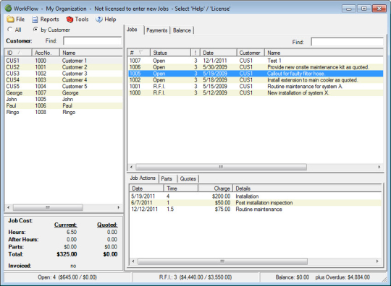
Task: Click the Help question mark icon
Action: pos(99,19)
